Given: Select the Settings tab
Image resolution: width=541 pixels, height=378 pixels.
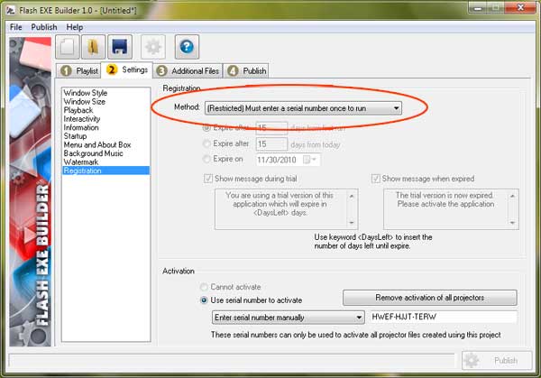Looking at the screenshot, I should [x=126, y=70].
